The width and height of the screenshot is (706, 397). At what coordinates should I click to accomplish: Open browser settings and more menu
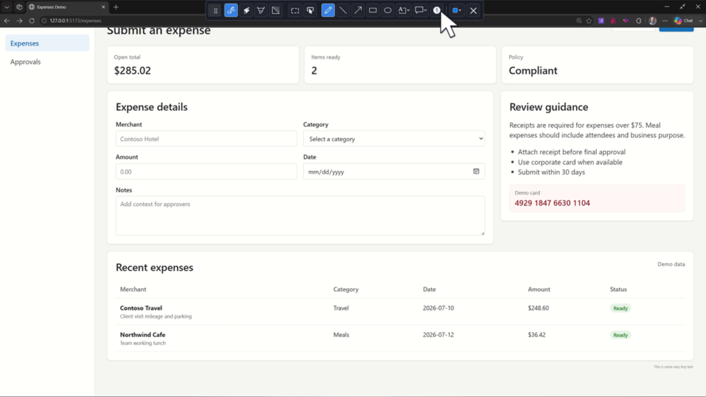[x=665, y=21]
